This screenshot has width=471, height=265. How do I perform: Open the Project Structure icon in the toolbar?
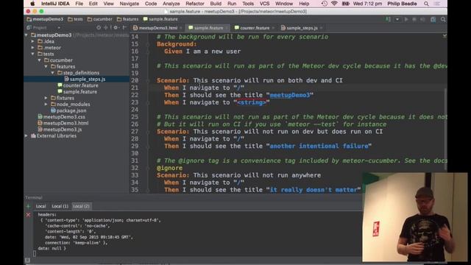click(433, 20)
